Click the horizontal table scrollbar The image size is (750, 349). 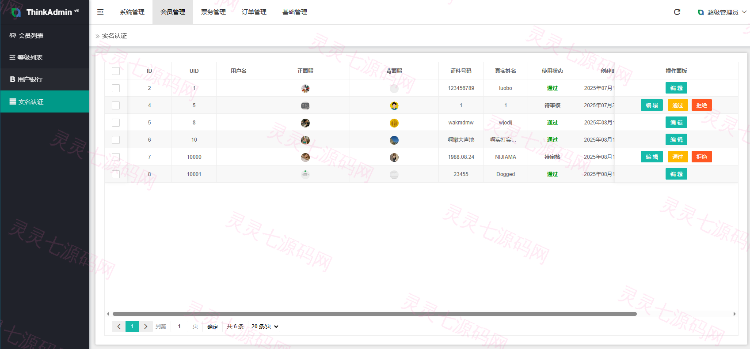(x=374, y=314)
